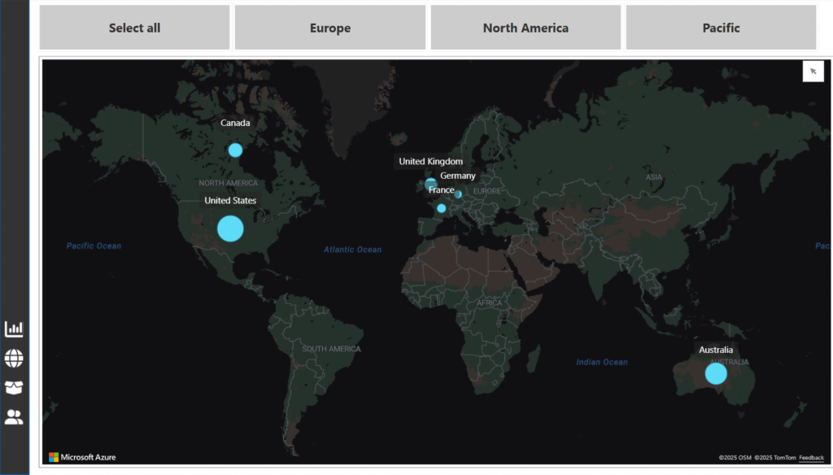
Task: Filter by the North America button
Action: (526, 28)
